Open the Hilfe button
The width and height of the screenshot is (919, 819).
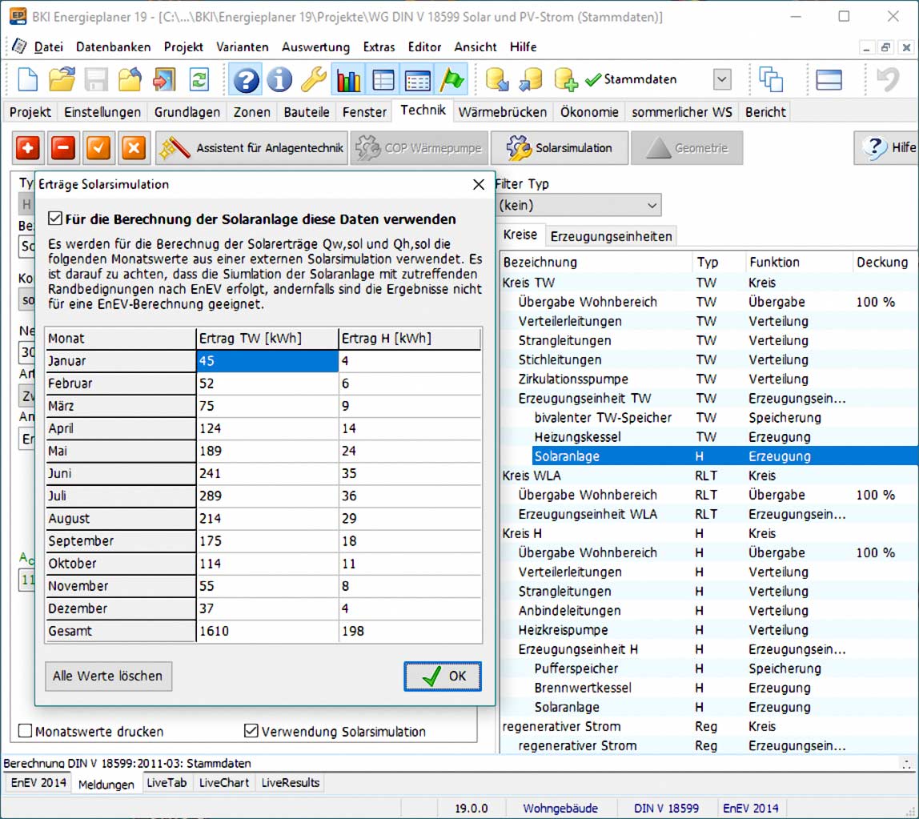[888, 148]
